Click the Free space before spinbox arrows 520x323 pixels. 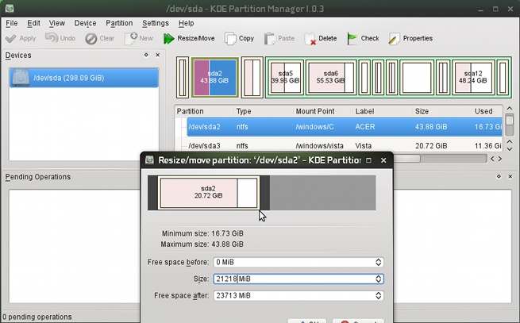tap(379, 262)
